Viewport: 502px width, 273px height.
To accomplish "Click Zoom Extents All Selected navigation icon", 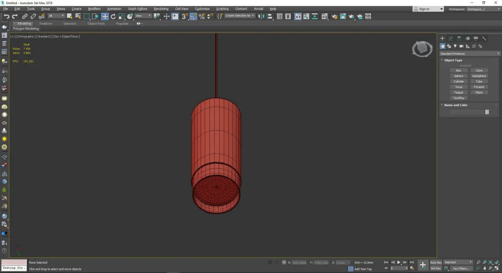I will click(497, 262).
